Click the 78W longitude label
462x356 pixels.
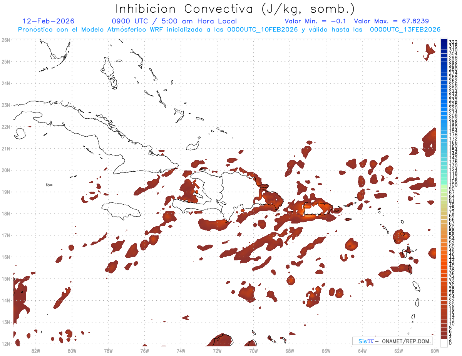click(x=108, y=351)
